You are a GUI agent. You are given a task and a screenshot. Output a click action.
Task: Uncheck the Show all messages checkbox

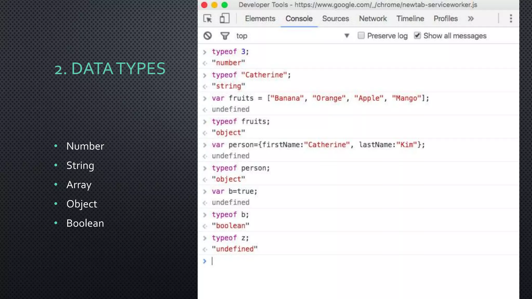[x=417, y=35]
